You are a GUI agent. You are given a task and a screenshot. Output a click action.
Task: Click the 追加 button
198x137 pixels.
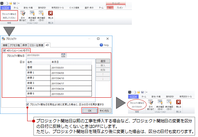[103, 61]
